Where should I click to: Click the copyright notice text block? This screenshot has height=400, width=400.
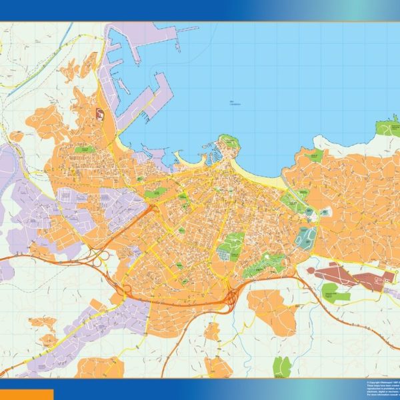click(x=383, y=388)
